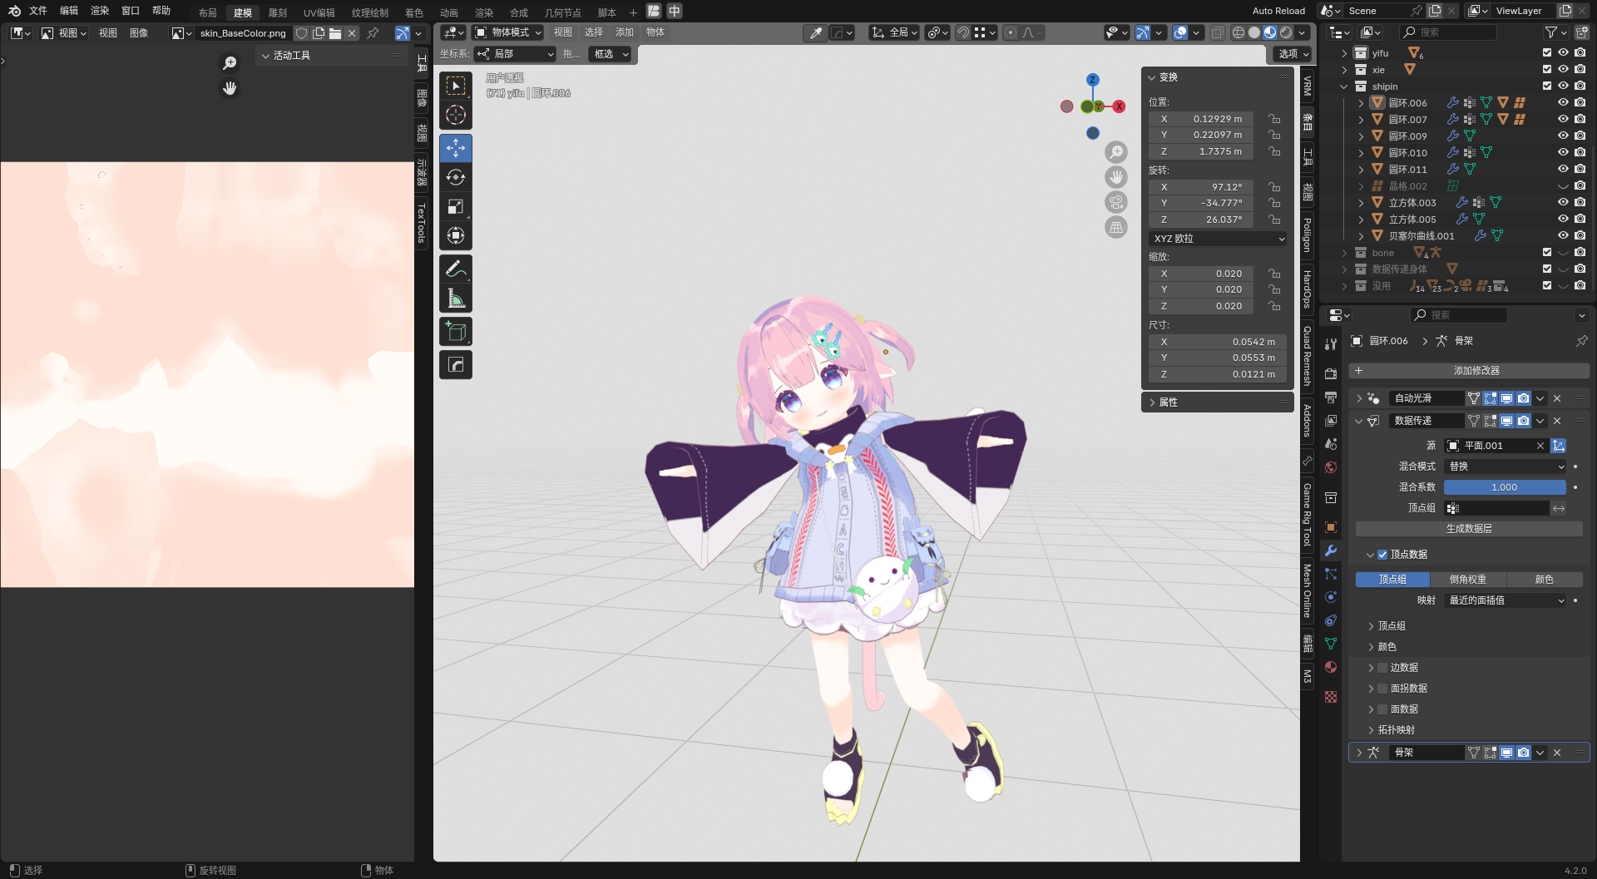
Task: Select the Scale tool
Action: pos(455,207)
